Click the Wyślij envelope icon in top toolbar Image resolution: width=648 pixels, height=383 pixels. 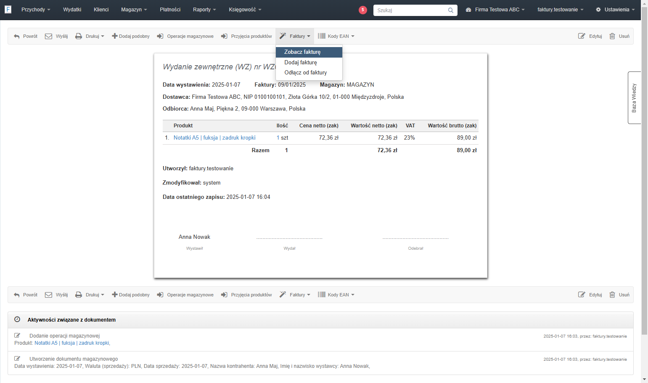(x=48, y=36)
